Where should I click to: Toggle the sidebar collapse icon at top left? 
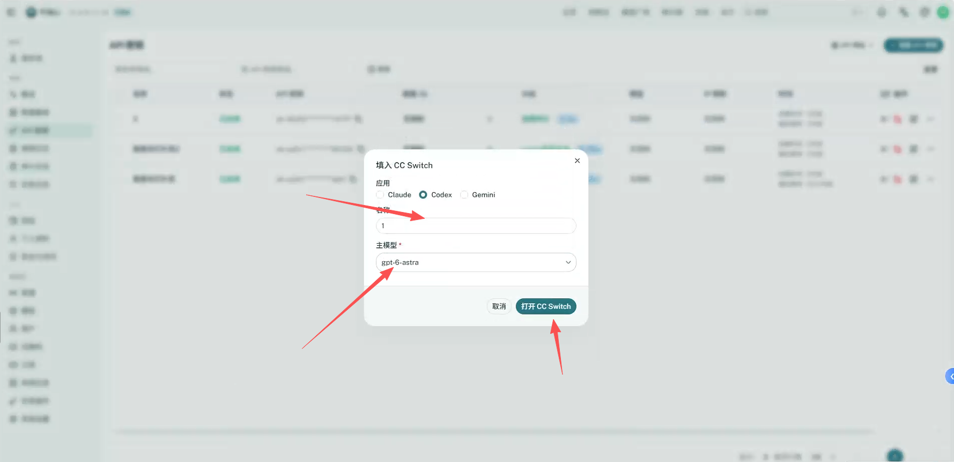11,12
